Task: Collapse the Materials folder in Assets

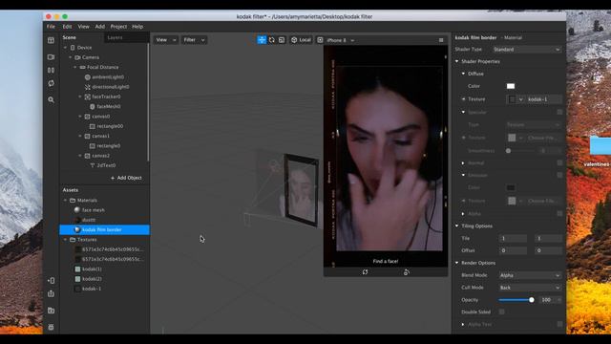Action: point(65,200)
